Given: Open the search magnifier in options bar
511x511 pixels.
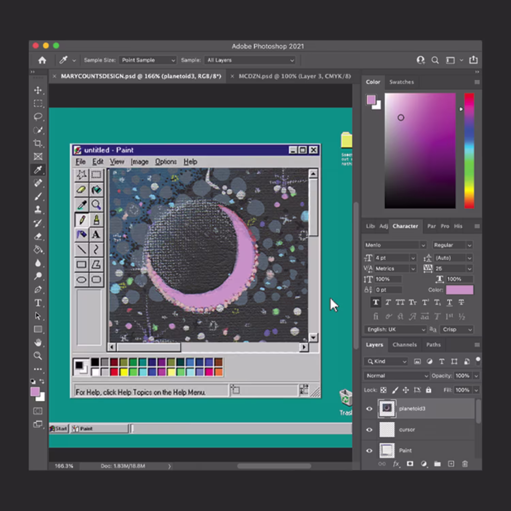Looking at the screenshot, I should coord(435,60).
